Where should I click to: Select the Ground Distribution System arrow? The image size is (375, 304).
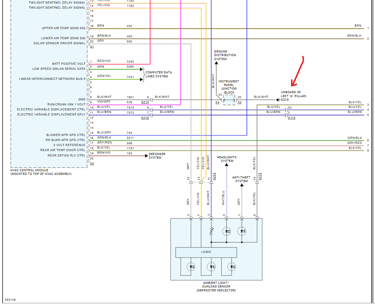point(216,63)
